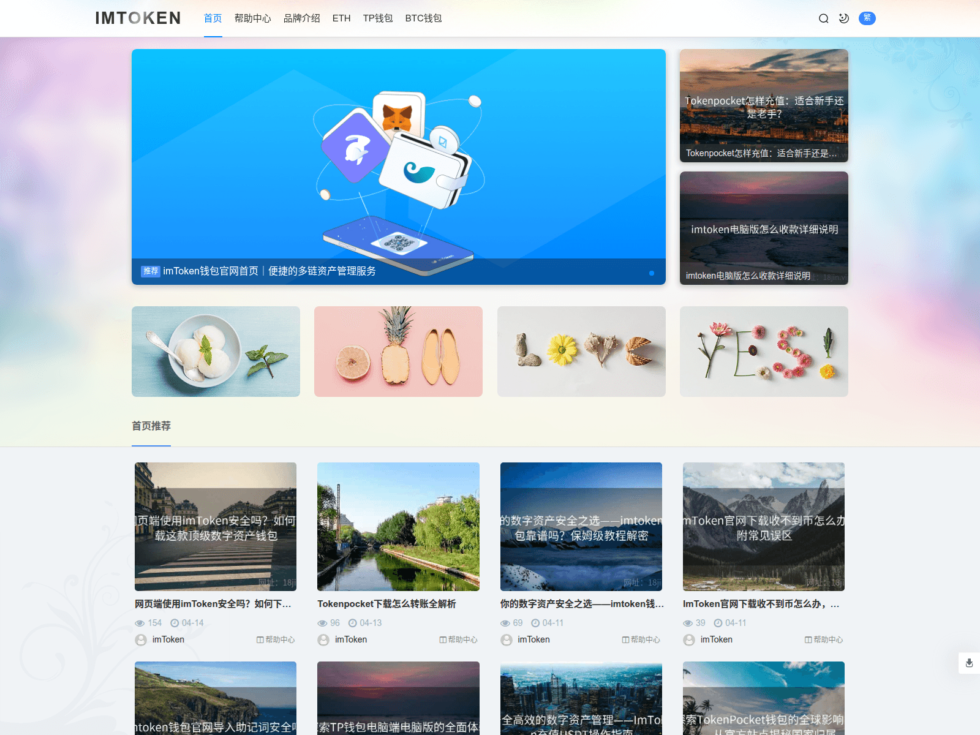Click author avatar icon of the 154-views article
Image resolution: width=980 pixels, height=735 pixels.
(141, 639)
